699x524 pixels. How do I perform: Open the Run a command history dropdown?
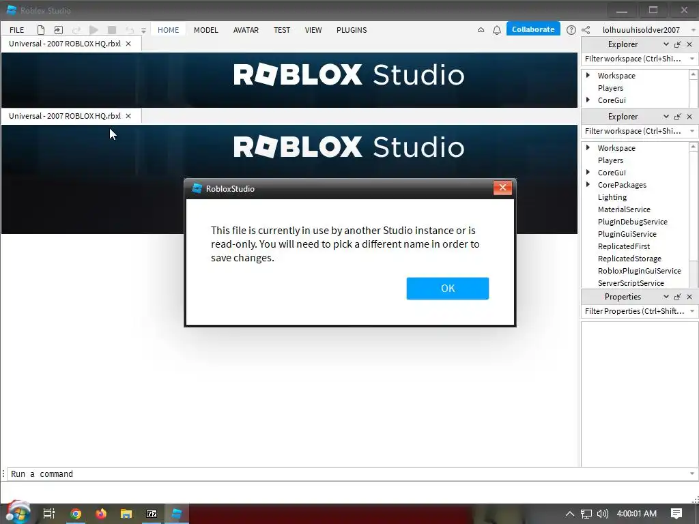pos(692,474)
